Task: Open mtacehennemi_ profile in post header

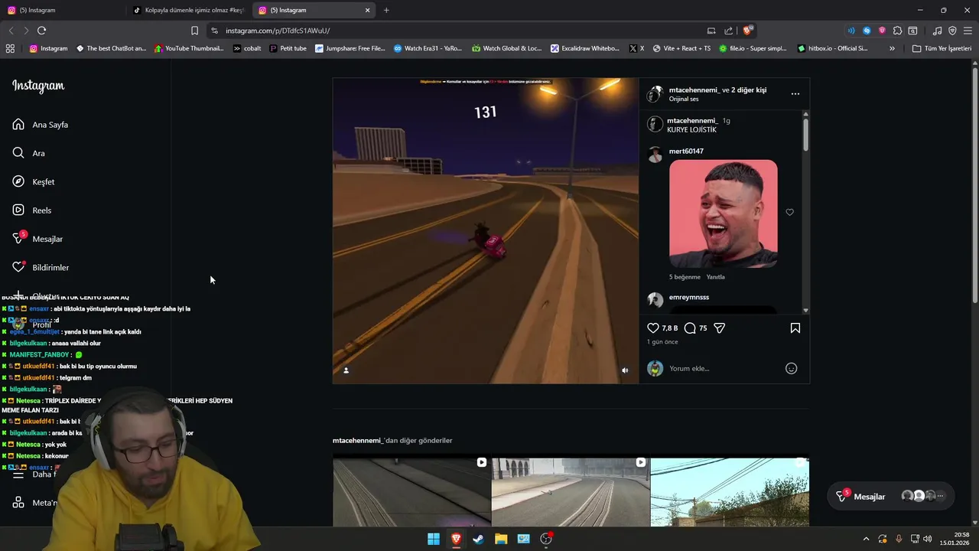Action: [x=694, y=90]
